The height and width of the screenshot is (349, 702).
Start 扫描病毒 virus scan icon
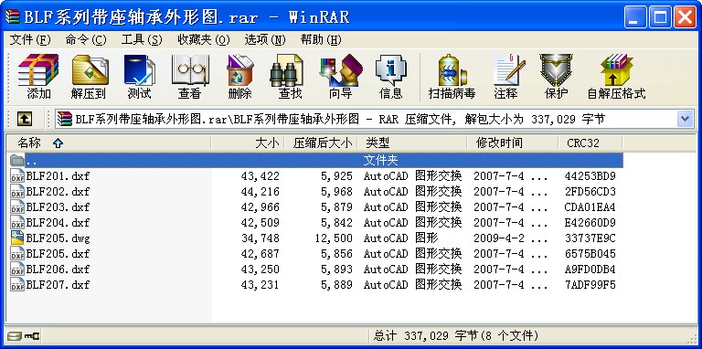452,77
